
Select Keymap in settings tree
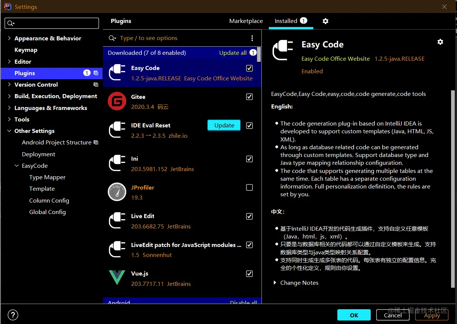pyautogui.click(x=26, y=50)
